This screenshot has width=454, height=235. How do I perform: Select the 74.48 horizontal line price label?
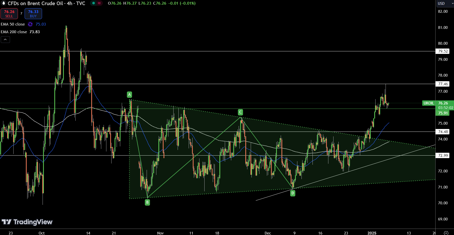443,132
